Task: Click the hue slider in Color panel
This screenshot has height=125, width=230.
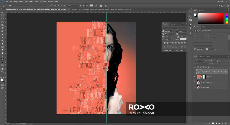Action: click(x=227, y=18)
